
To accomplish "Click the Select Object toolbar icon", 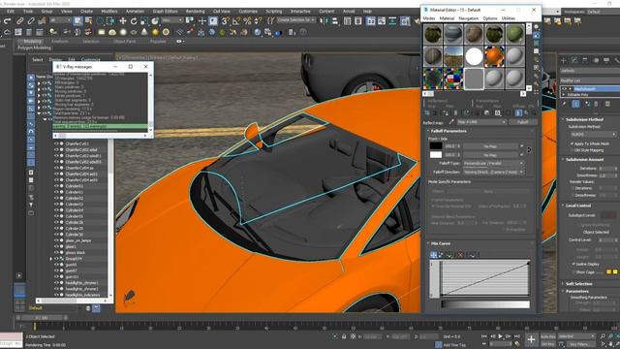I will [77, 21].
